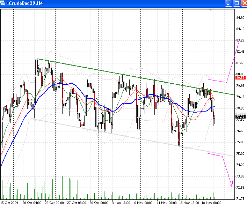Click the 72.55 price scale value
Viewport: 247px width, 205px height.
240,187
